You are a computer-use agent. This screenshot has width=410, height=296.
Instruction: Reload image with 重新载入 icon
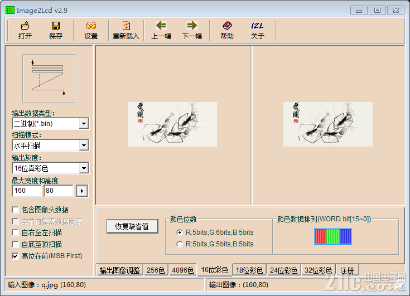[126, 30]
